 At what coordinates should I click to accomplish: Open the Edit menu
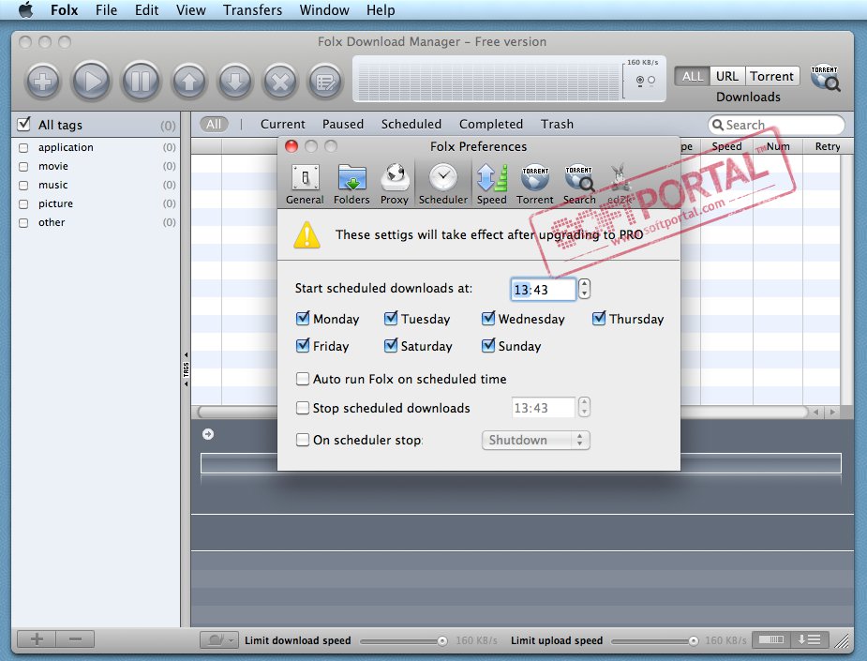tap(146, 10)
